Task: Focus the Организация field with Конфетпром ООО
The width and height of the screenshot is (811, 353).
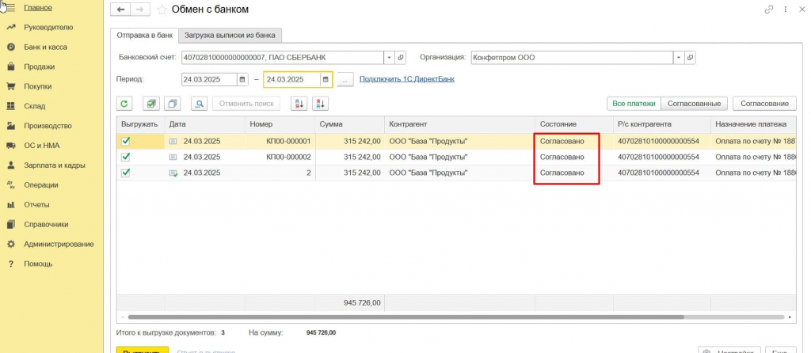Action: click(x=572, y=57)
